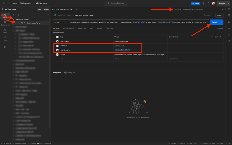
Task: Open the Workspaces dropdown menu
Action: [x=26, y=3]
